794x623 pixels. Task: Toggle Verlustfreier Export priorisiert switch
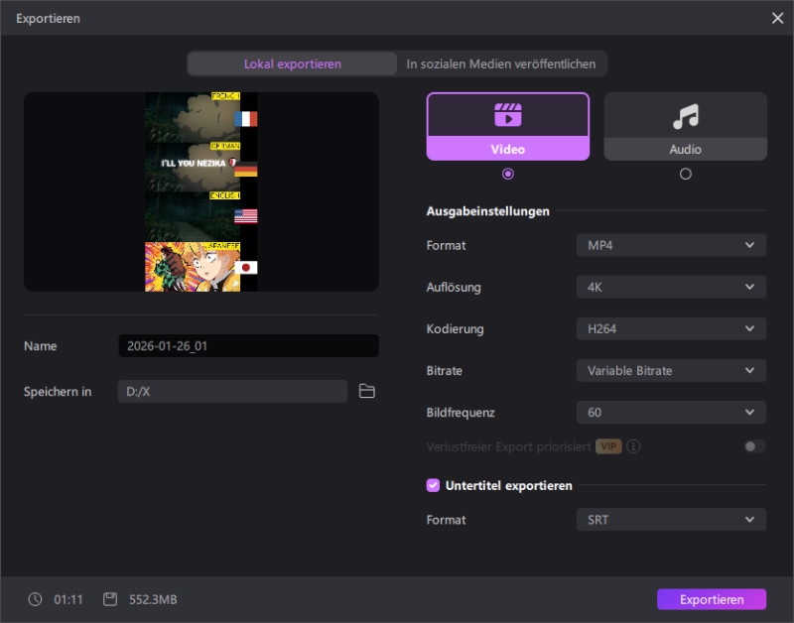tap(754, 446)
